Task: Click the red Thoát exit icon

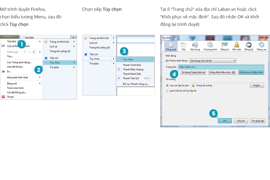Action: (x=3, y=97)
